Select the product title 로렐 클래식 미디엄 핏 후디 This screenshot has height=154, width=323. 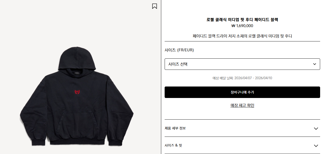pos(230,20)
